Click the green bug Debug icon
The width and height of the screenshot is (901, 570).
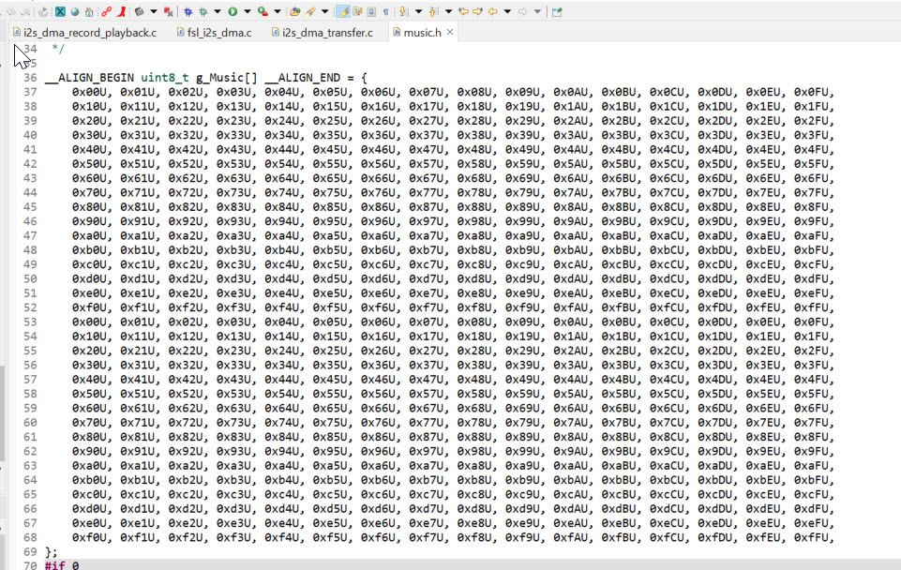203,11
